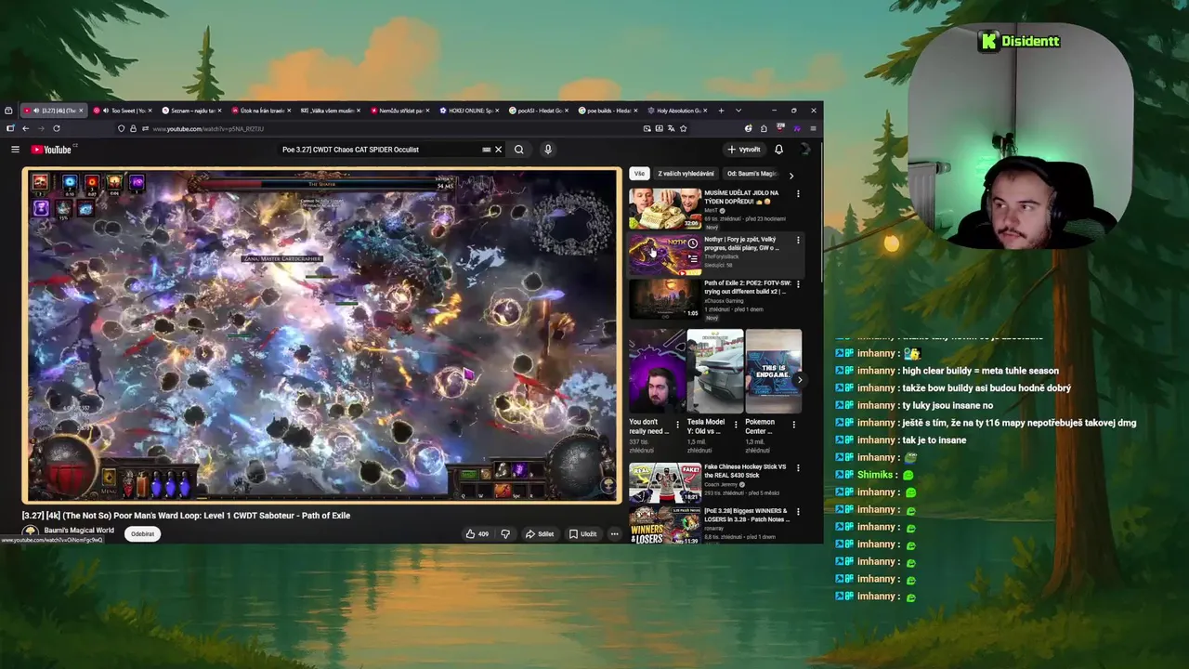
Task: Open the YouTube hamburger guide menu
Action: tap(15, 150)
